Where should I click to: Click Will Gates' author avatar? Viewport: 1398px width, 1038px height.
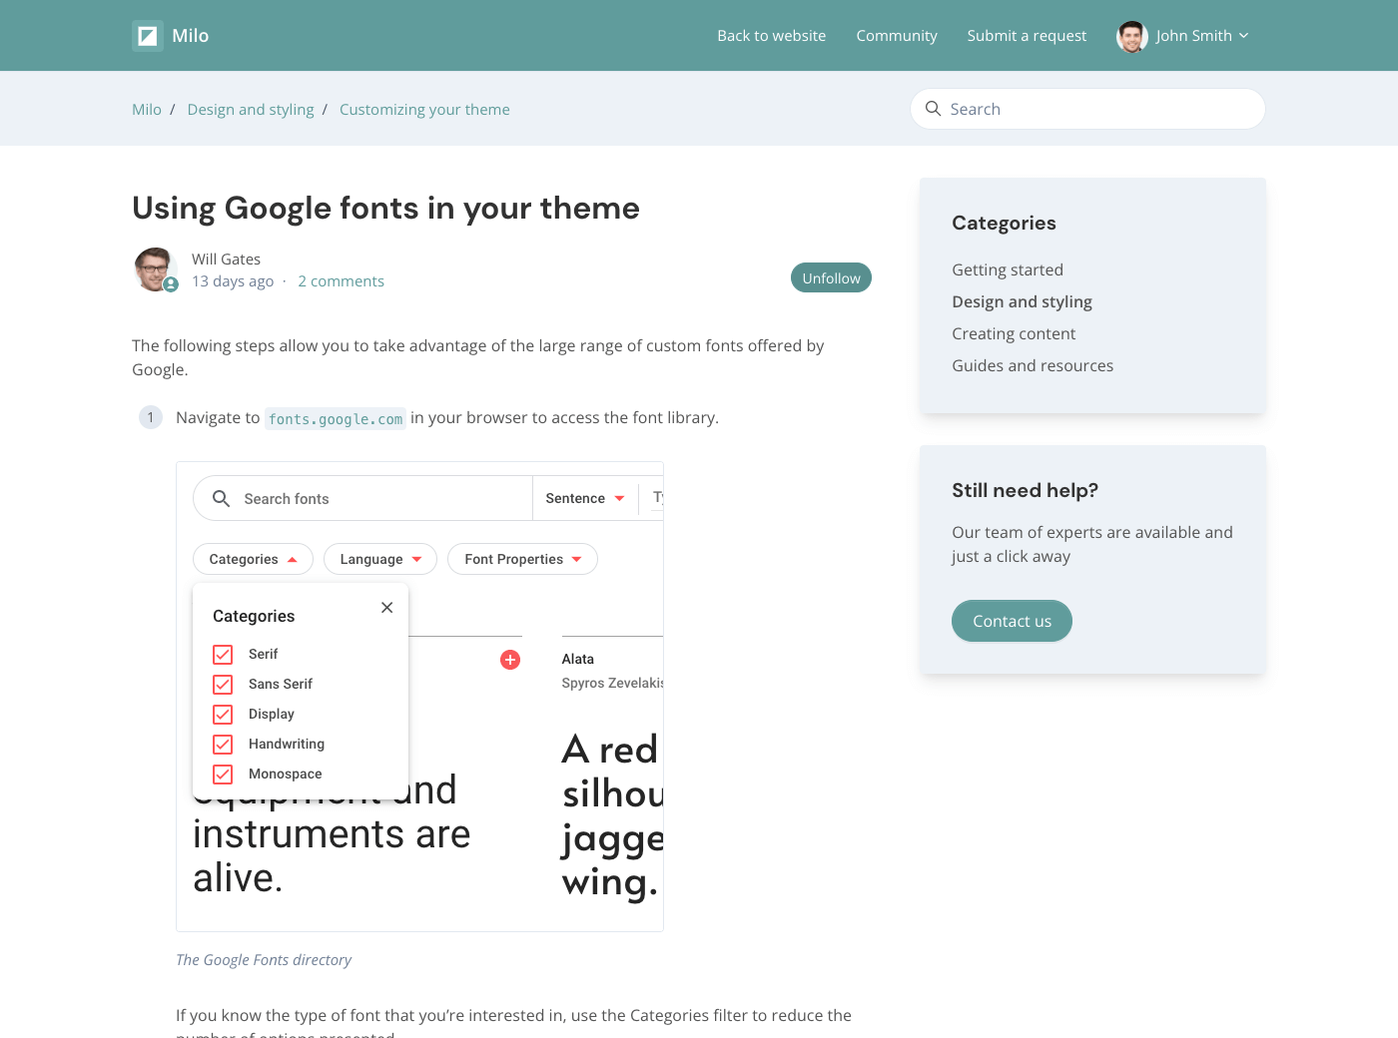pyautogui.click(x=155, y=268)
